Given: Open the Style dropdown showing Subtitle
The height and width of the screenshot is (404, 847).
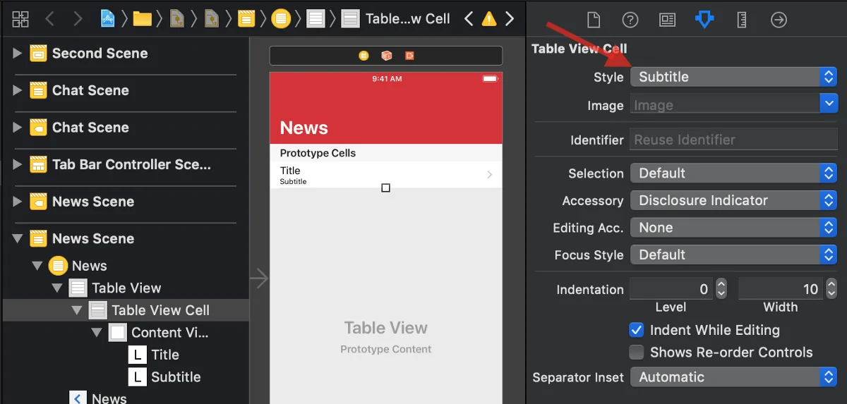Looking at the screenshot, I should click(733, 77).
